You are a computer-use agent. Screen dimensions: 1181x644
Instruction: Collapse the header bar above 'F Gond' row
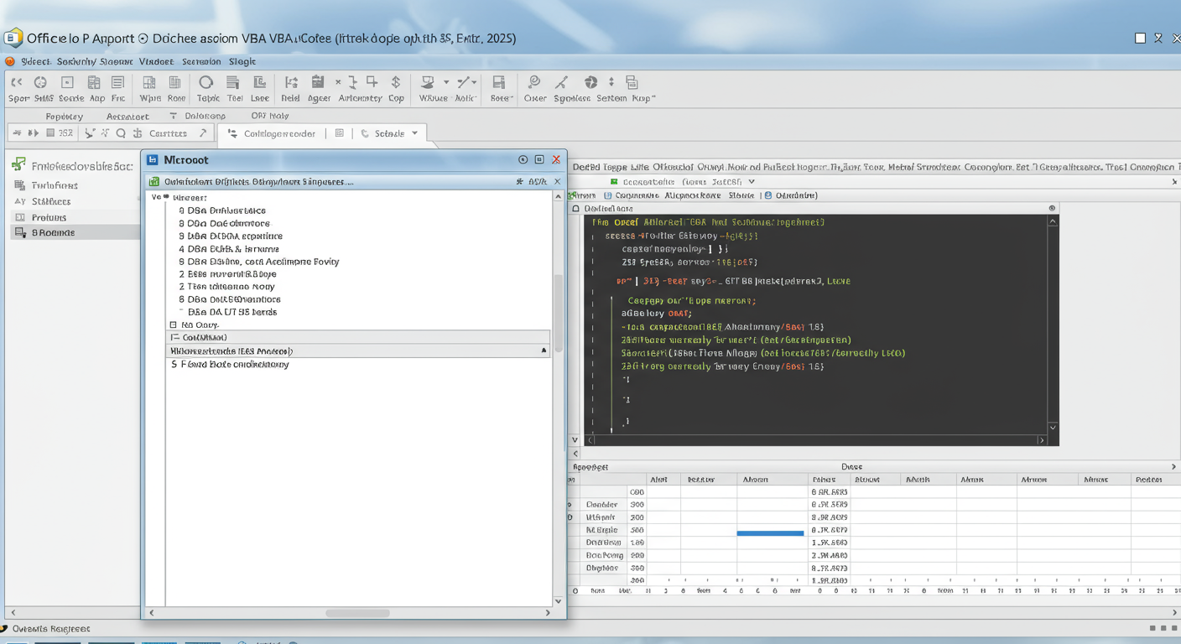[544, 351]
